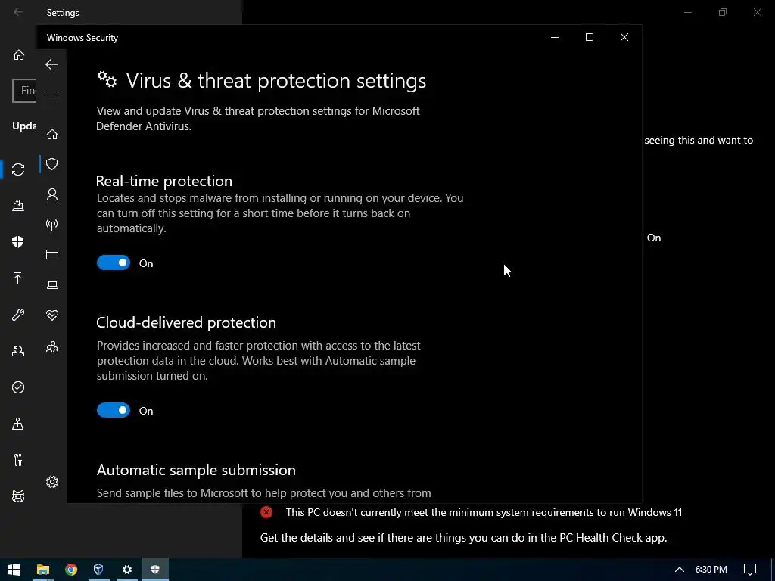Click red error icon about Windows 11

click(x=266, y=512)
